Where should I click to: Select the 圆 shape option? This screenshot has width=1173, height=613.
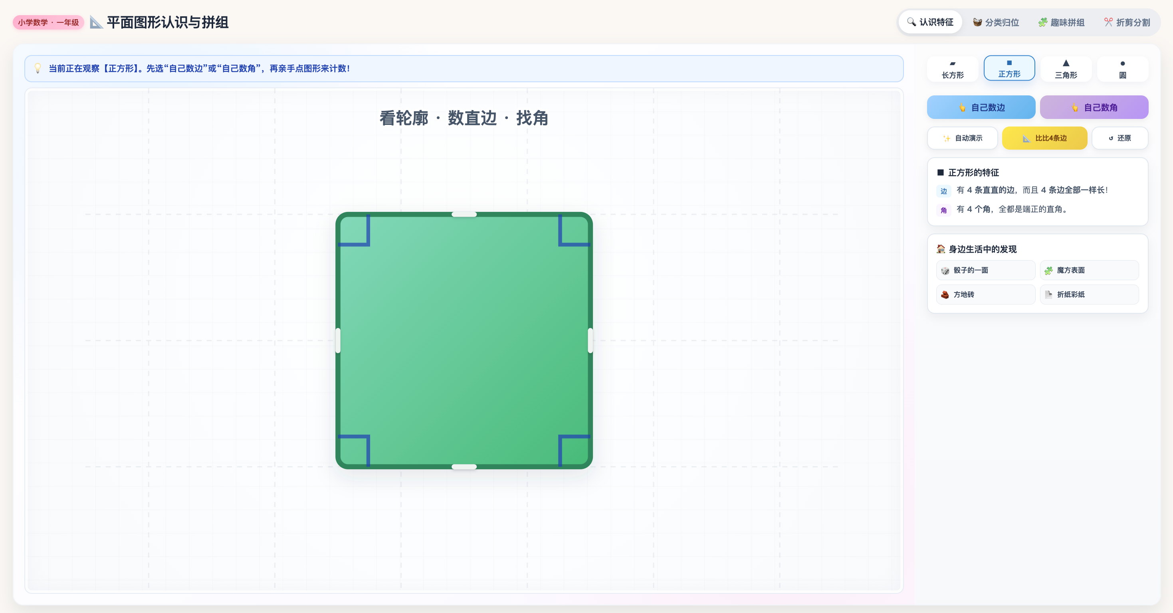(1122, 69)
